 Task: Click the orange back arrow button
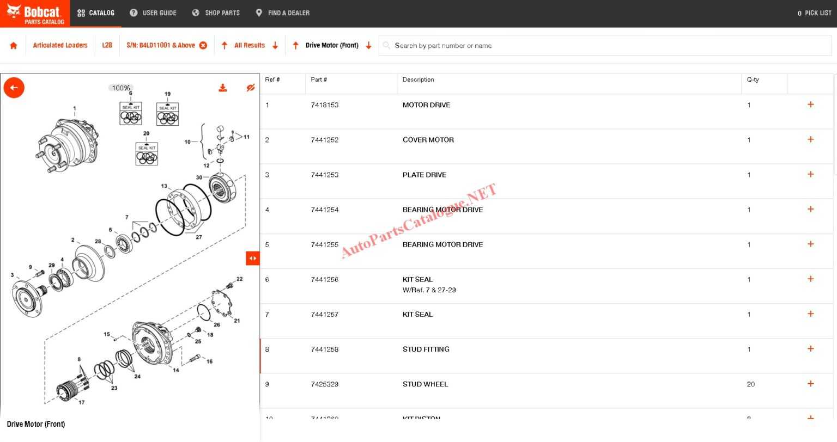14,88
